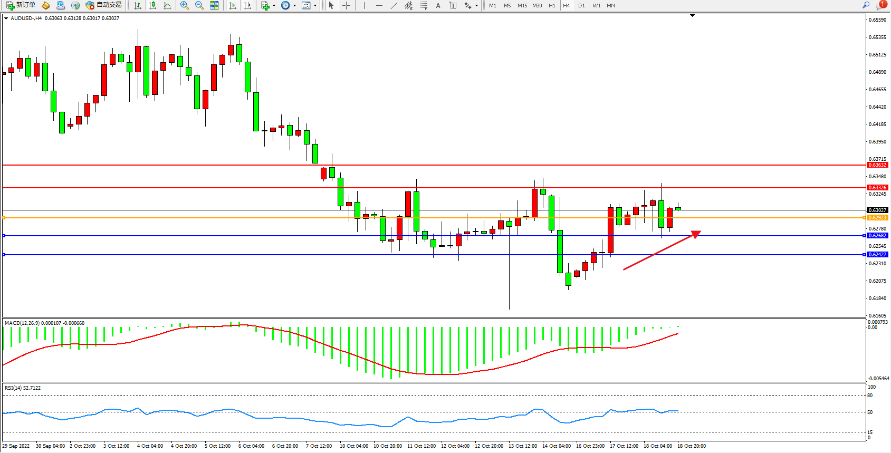
Task: Open the indicators list dropdown
Action: point(274,5)
